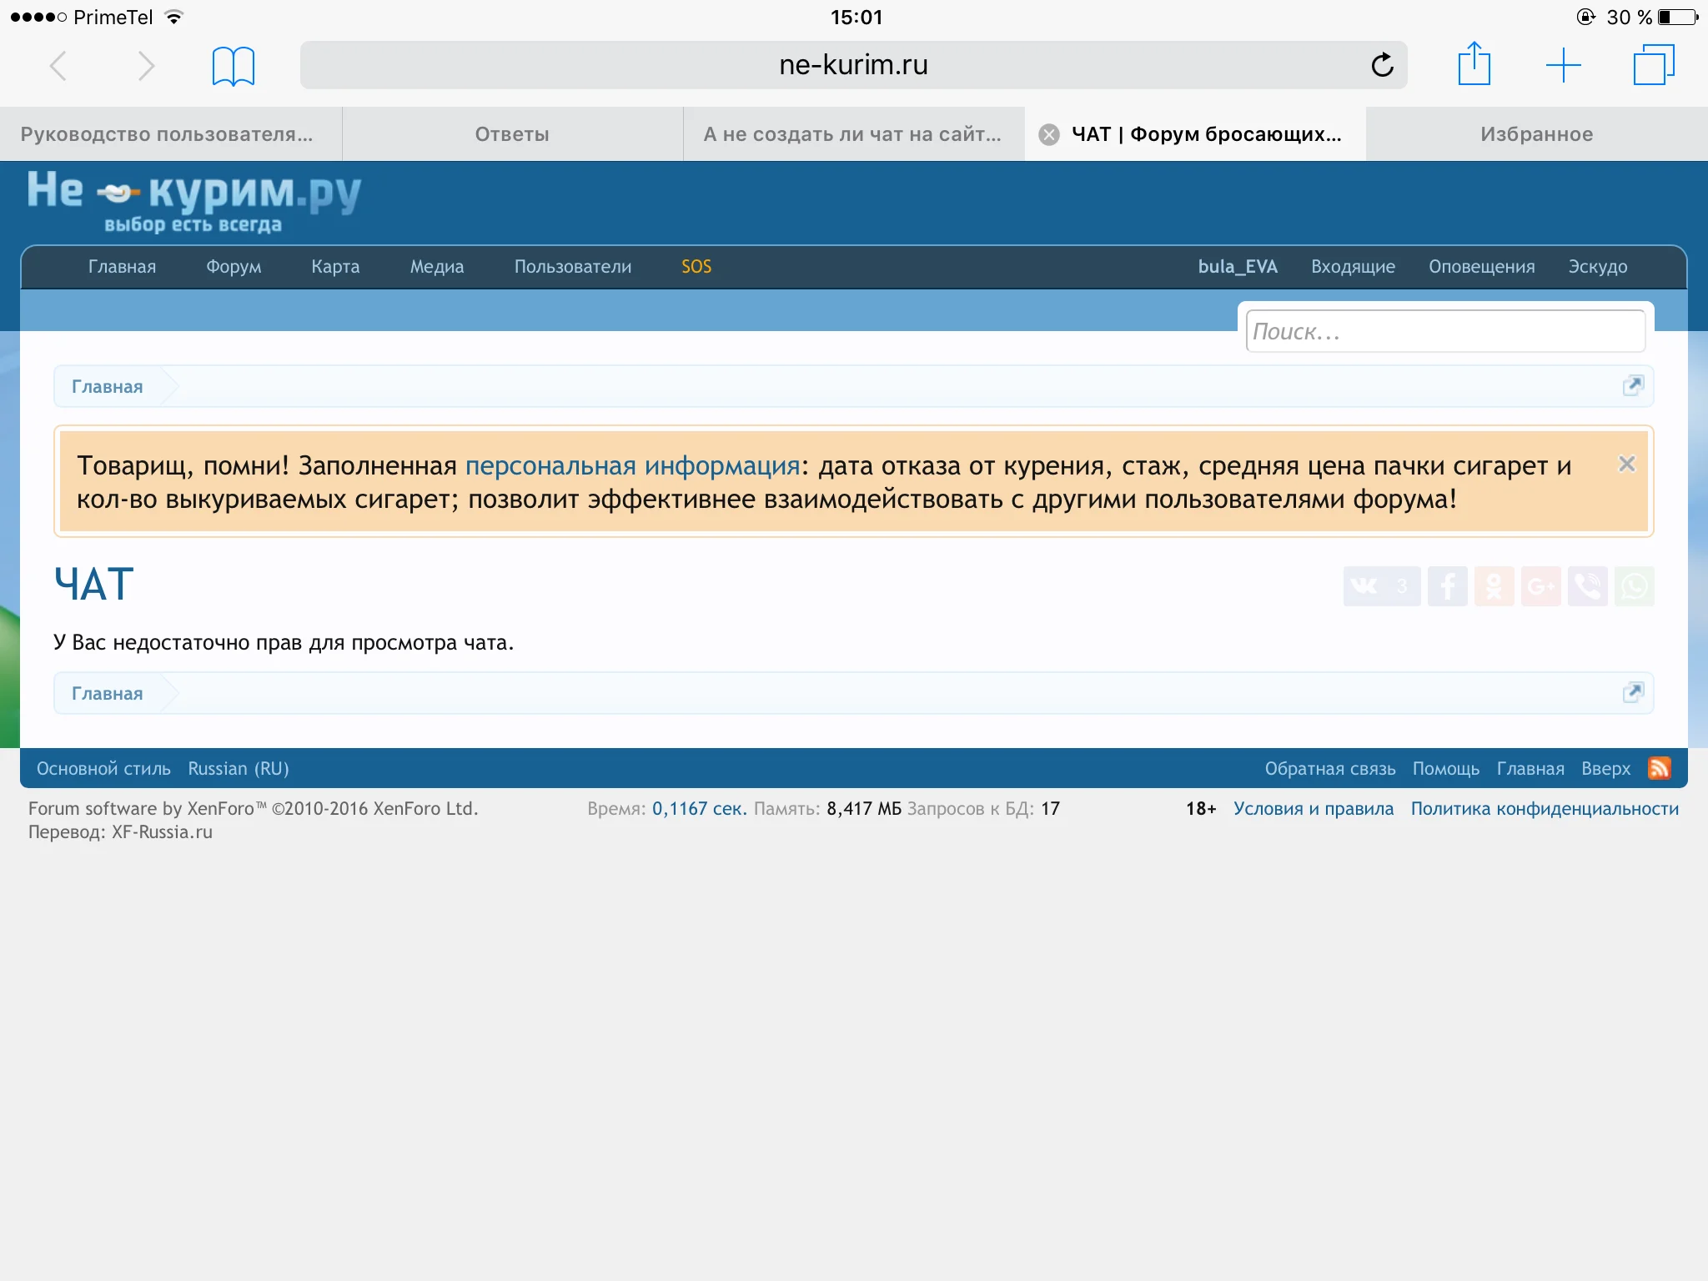Show all tabs with the overview icon
The image size is (1708, 1281).
pos(1653,65)
